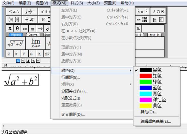This screenshot has width=187, height=135.
Task: Open the matrix templates palette
Action: (x=142, y=19)
